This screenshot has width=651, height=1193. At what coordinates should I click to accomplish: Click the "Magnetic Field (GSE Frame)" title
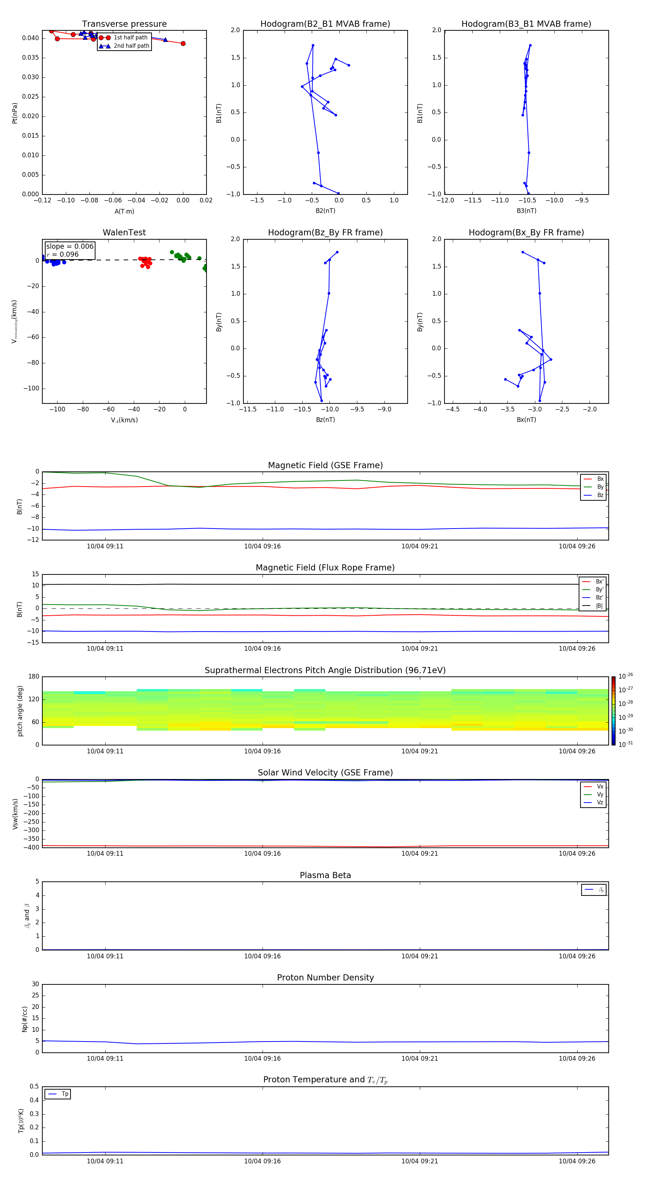(325, 465)
